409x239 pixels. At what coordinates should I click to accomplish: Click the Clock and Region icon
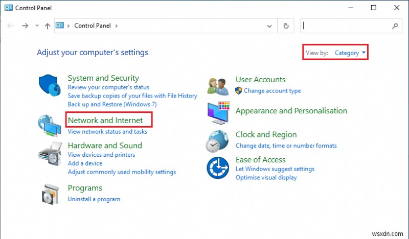(x=218, y=140)
